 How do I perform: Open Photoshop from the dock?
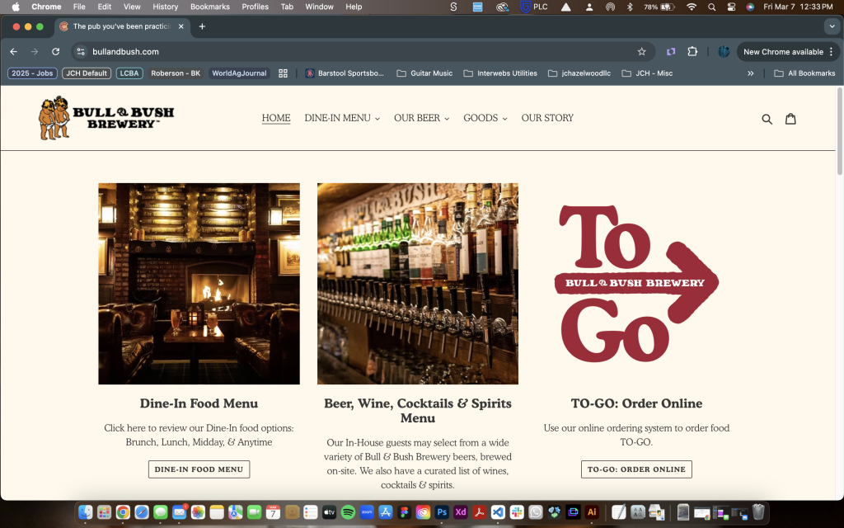[442, 512]
